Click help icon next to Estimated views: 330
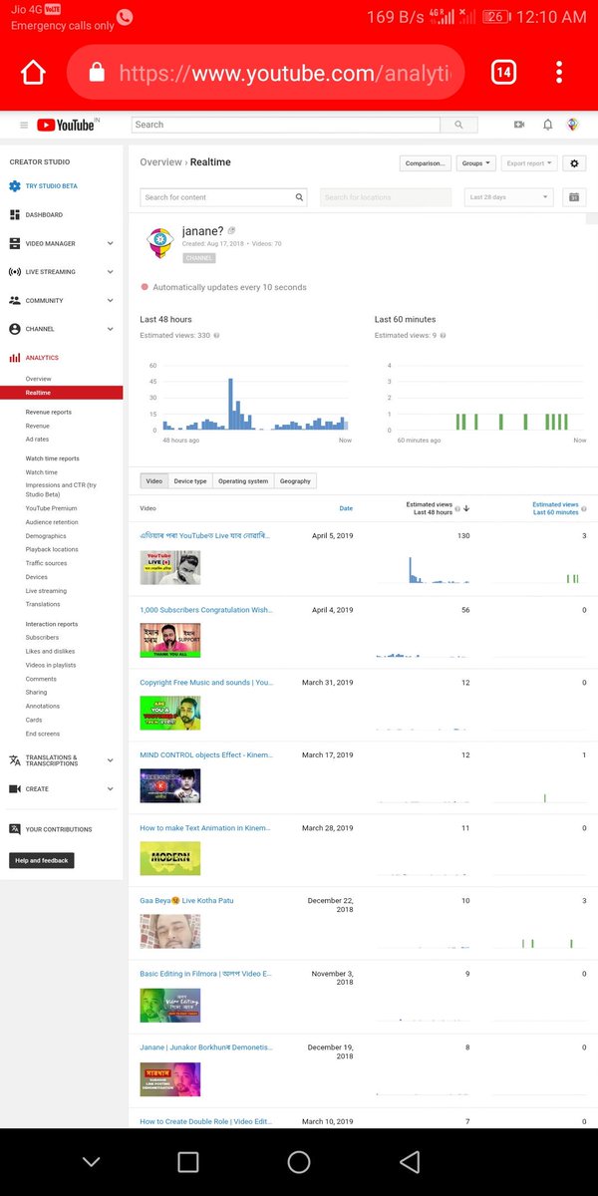Screen dimensions: 598x1196 (x=217, y=336)
